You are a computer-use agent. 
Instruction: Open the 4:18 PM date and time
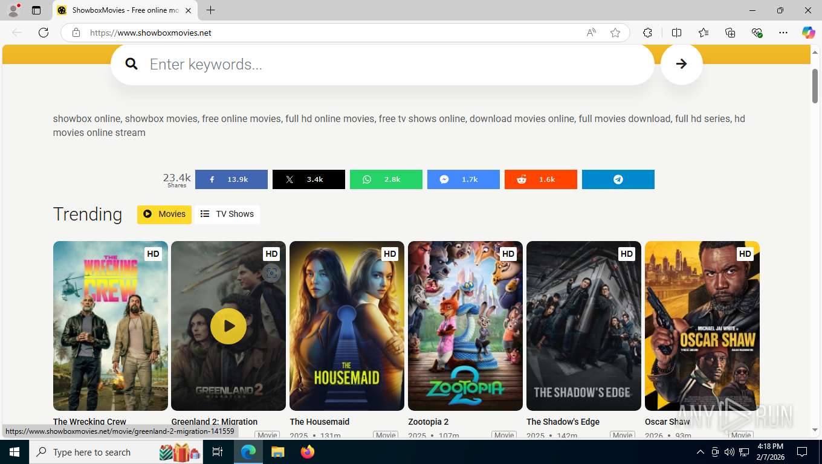[771, 452]
